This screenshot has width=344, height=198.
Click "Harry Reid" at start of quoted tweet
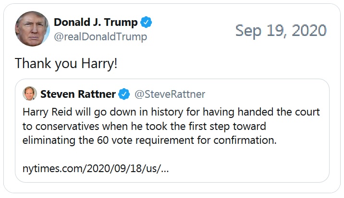(x=48, y=112)
